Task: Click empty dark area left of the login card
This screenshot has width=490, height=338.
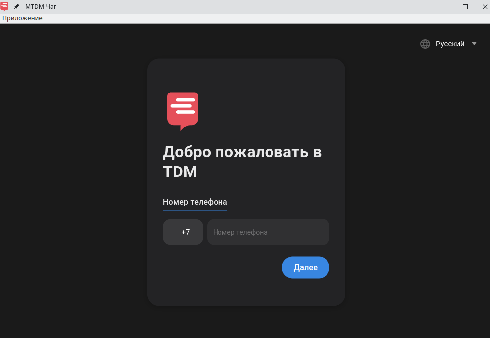Action: (73, 181)
